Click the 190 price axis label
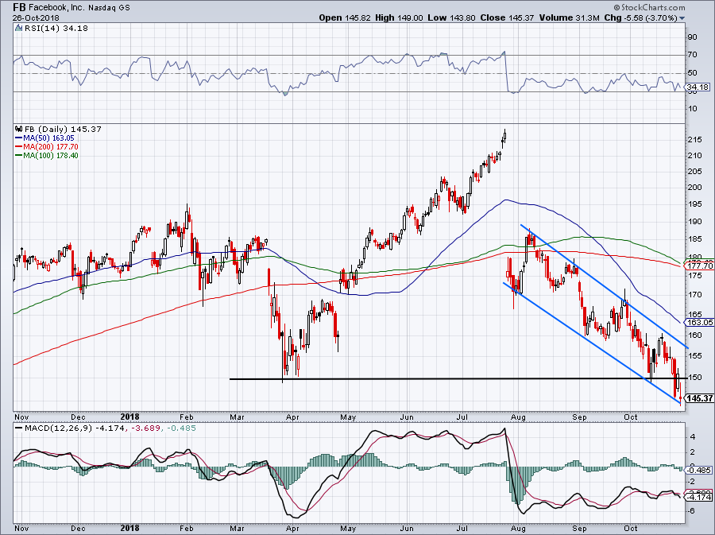 694,222
